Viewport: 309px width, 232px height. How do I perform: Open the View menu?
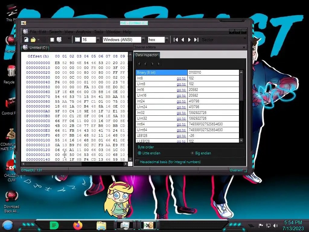[x=69, y=32]
